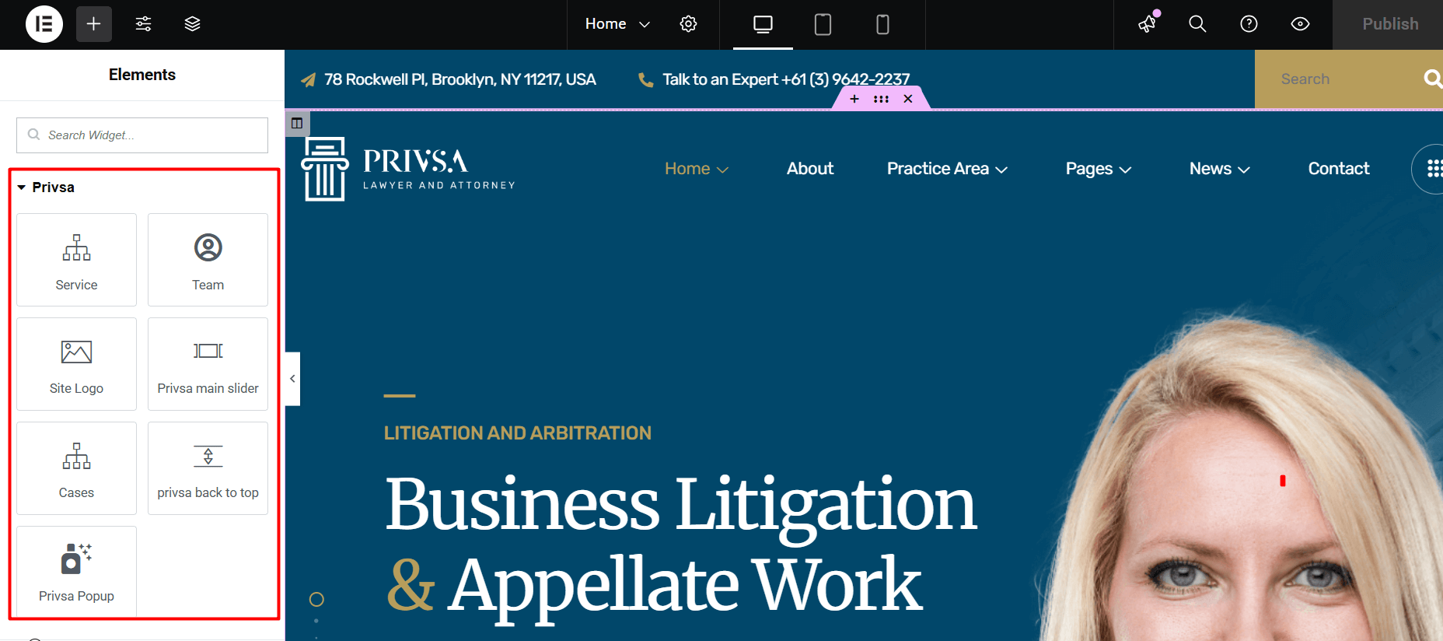Open Site Settings sliders icon
Image resolution: width=1443 pixels, height=641 pixels.
click(143, 24)
